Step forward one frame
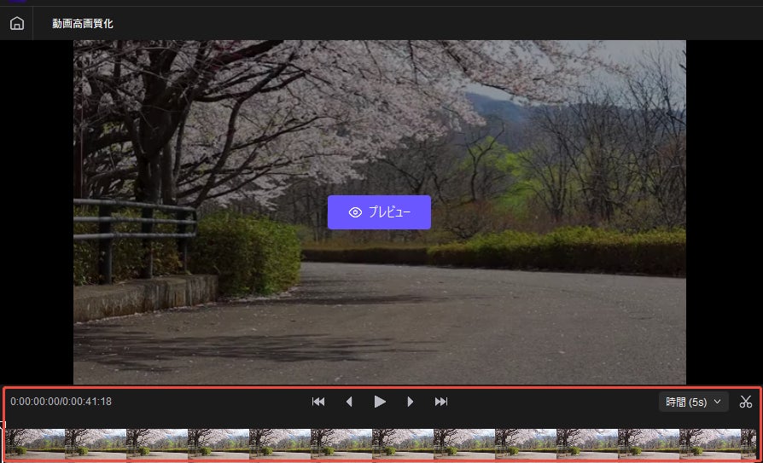763x463 pixels. tap(411, 402)
